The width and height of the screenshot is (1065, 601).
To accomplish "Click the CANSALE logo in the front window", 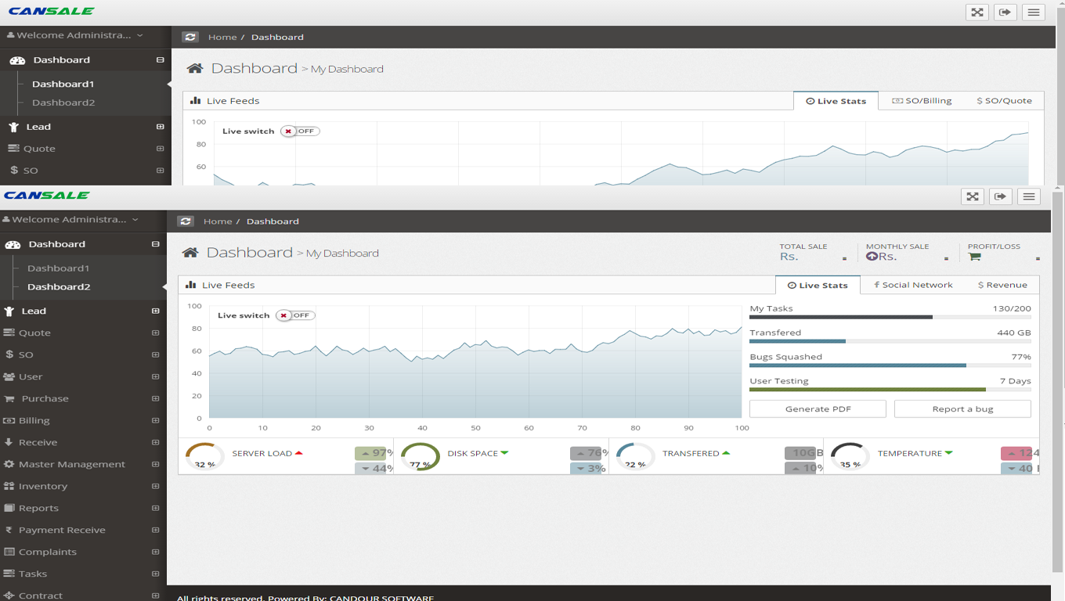I will click(x=47, y=195).
